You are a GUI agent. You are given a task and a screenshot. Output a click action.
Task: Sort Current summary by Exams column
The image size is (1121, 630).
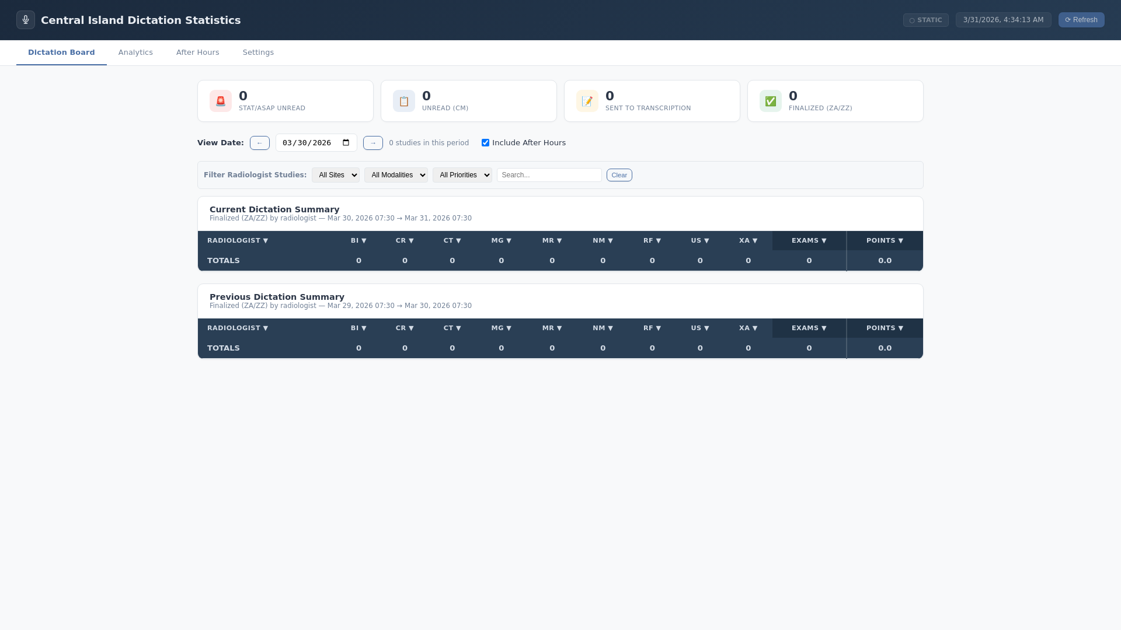pos(809,240)
